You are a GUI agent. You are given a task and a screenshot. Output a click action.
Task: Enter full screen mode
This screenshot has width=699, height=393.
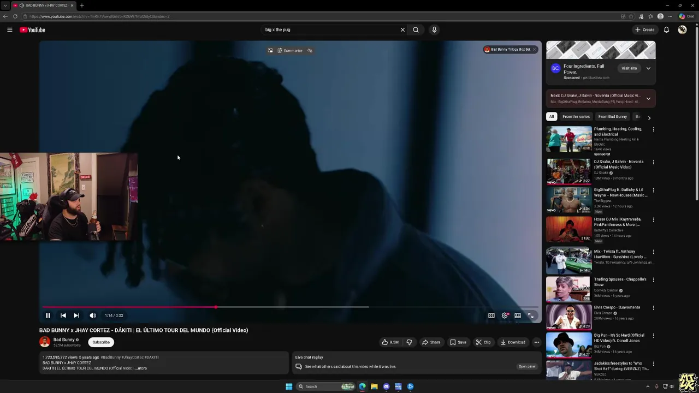click(x=530, y=315)
